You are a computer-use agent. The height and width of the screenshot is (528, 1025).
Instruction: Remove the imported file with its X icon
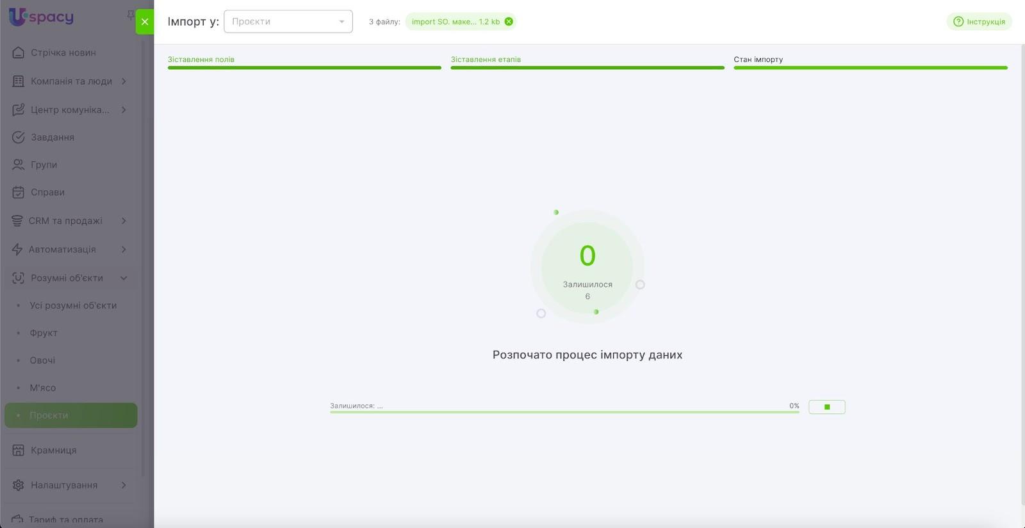[509, 22]
